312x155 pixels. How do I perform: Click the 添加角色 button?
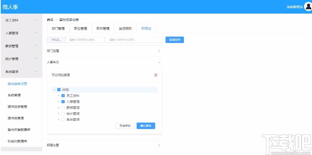point(175,40)
